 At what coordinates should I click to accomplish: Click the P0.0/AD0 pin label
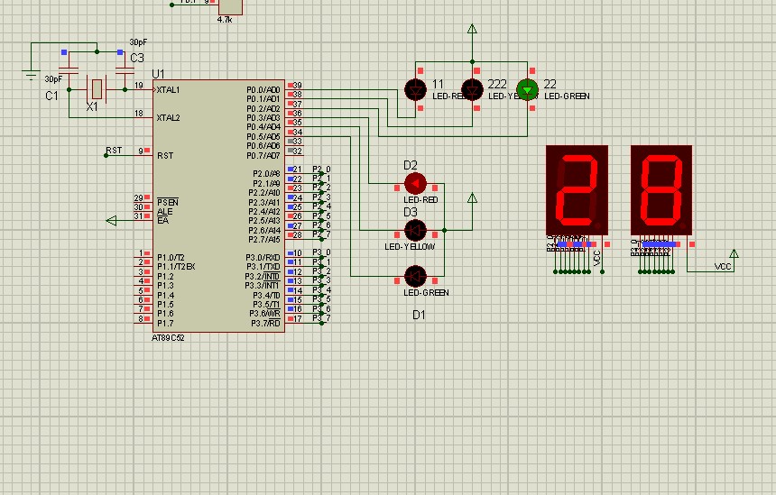click(x=263, y=90)
